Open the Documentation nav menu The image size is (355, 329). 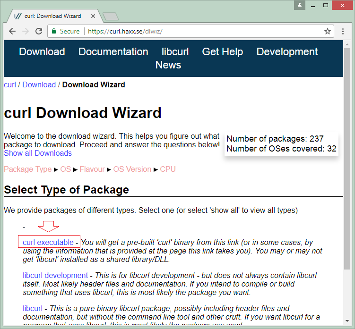click(113, 52)
